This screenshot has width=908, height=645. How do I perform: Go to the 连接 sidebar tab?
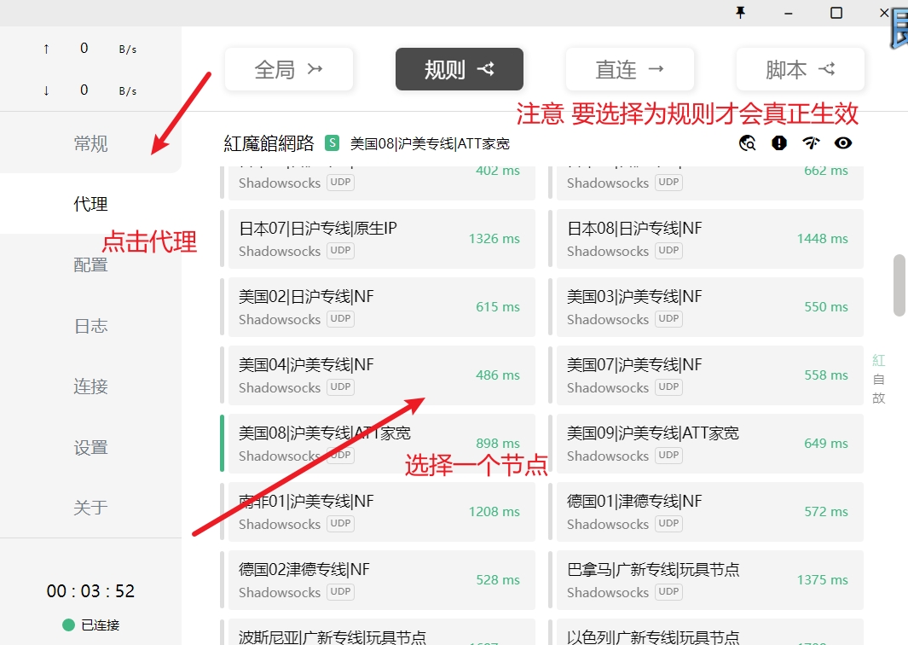pos(90,386)
